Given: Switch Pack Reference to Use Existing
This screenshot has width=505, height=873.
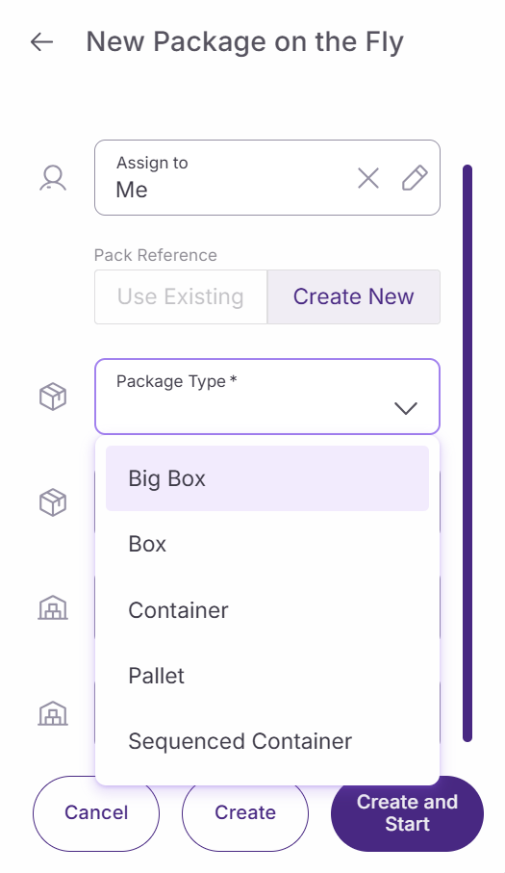Looking at the screenshot, I should 181,296.
